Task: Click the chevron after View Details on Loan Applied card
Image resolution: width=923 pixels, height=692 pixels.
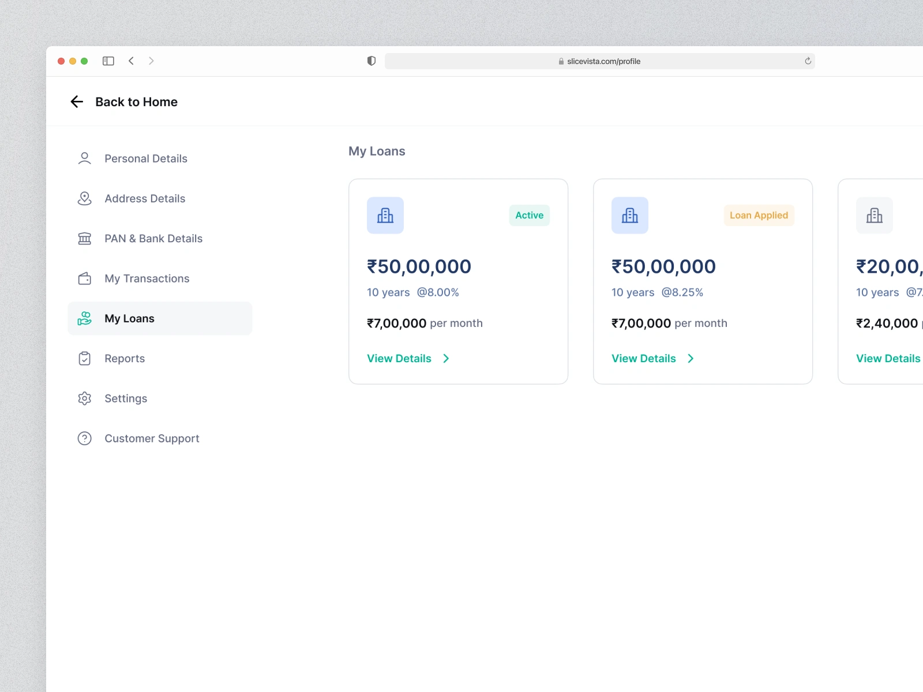Action: (691, 359)
